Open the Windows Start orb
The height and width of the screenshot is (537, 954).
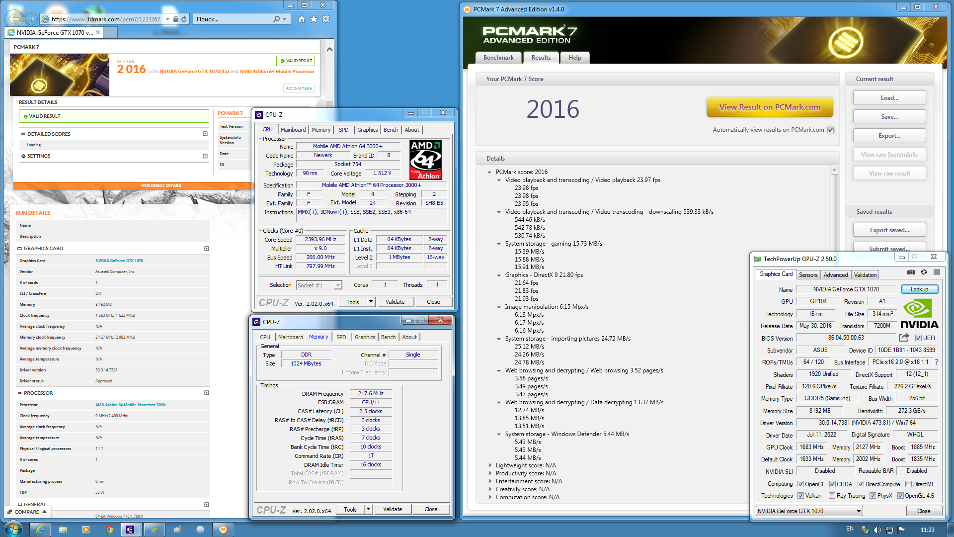pos(13,529)
